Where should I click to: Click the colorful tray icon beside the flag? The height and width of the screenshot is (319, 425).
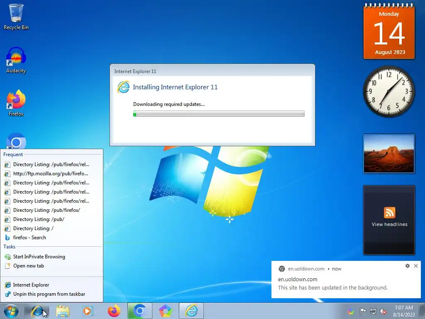click(x=351, y=311)
